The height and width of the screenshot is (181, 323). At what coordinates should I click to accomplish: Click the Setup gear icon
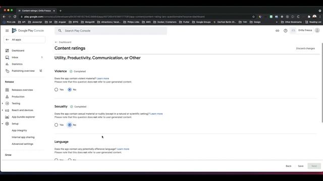tap(7, 124)
